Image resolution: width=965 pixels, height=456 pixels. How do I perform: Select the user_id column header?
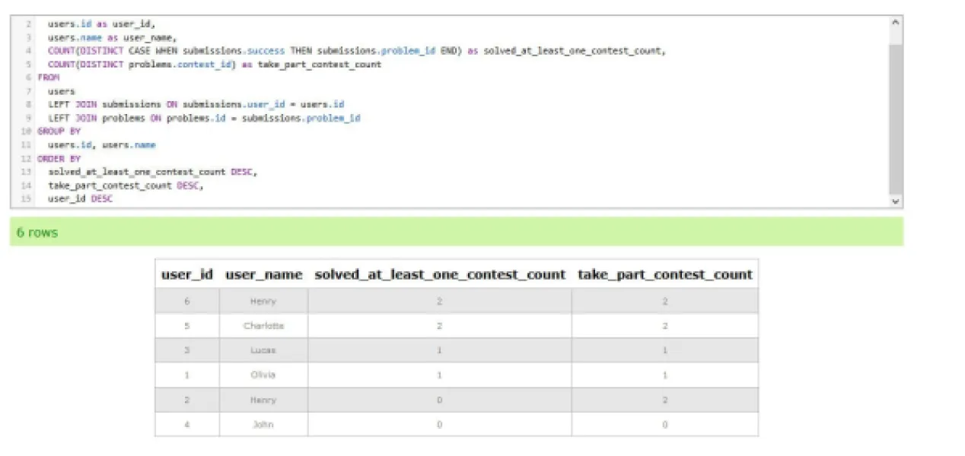[187, 274]
